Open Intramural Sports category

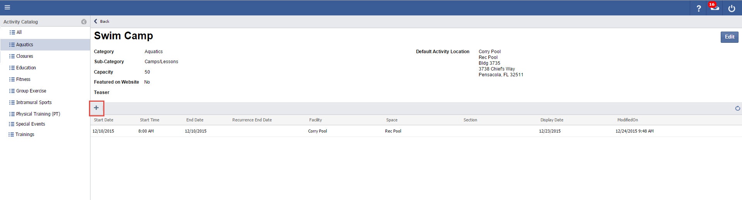click(34, 103)
